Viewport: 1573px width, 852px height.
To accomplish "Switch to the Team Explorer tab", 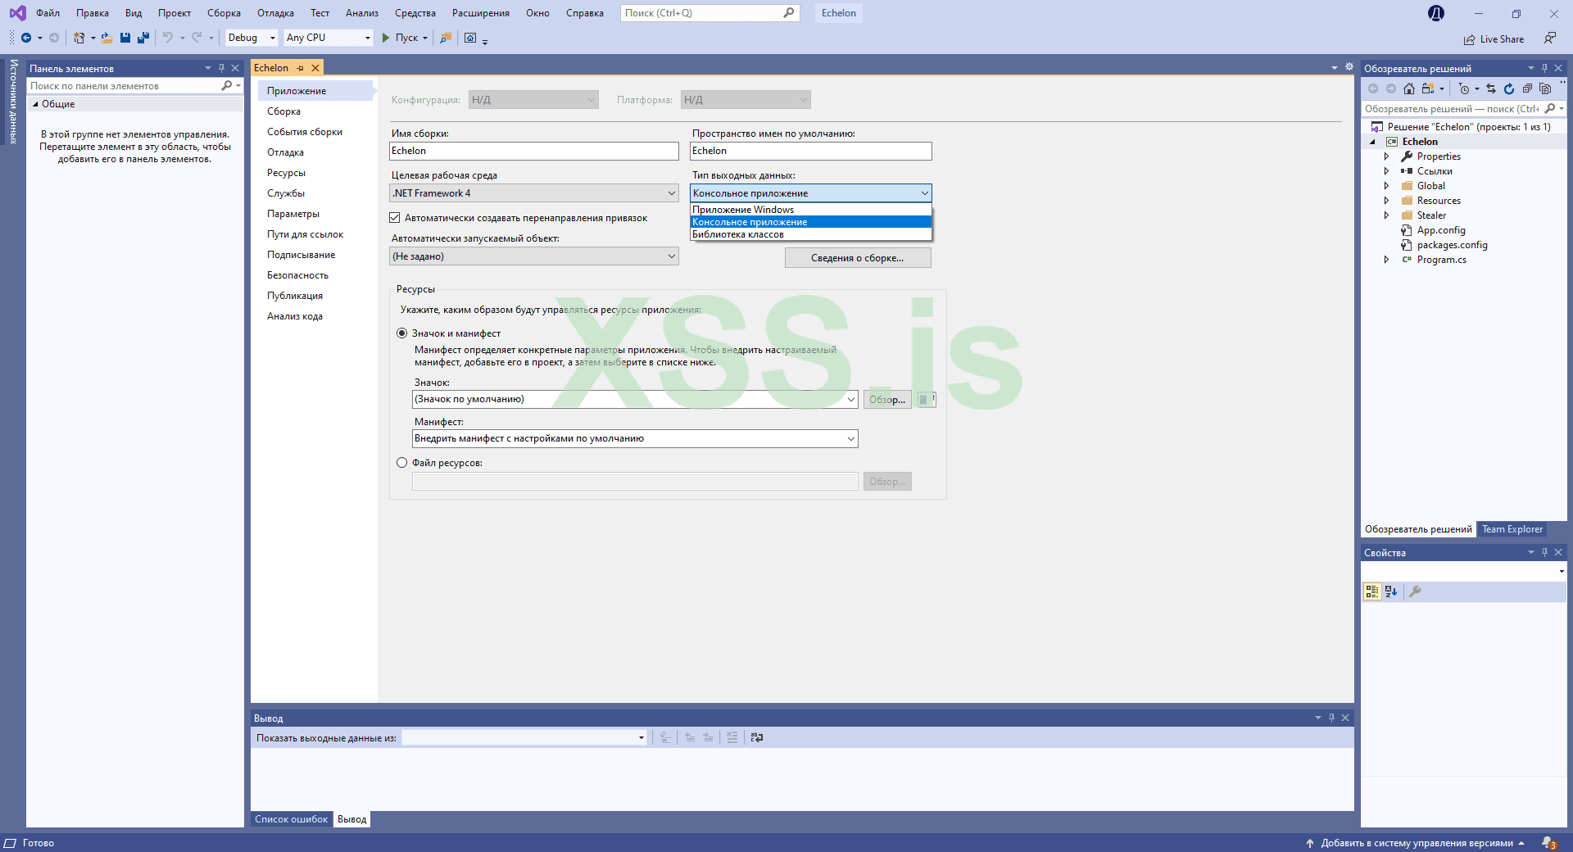I will (x=1512, y=529).
